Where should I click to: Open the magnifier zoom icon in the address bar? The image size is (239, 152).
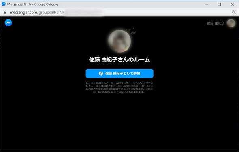click(233, 12)
